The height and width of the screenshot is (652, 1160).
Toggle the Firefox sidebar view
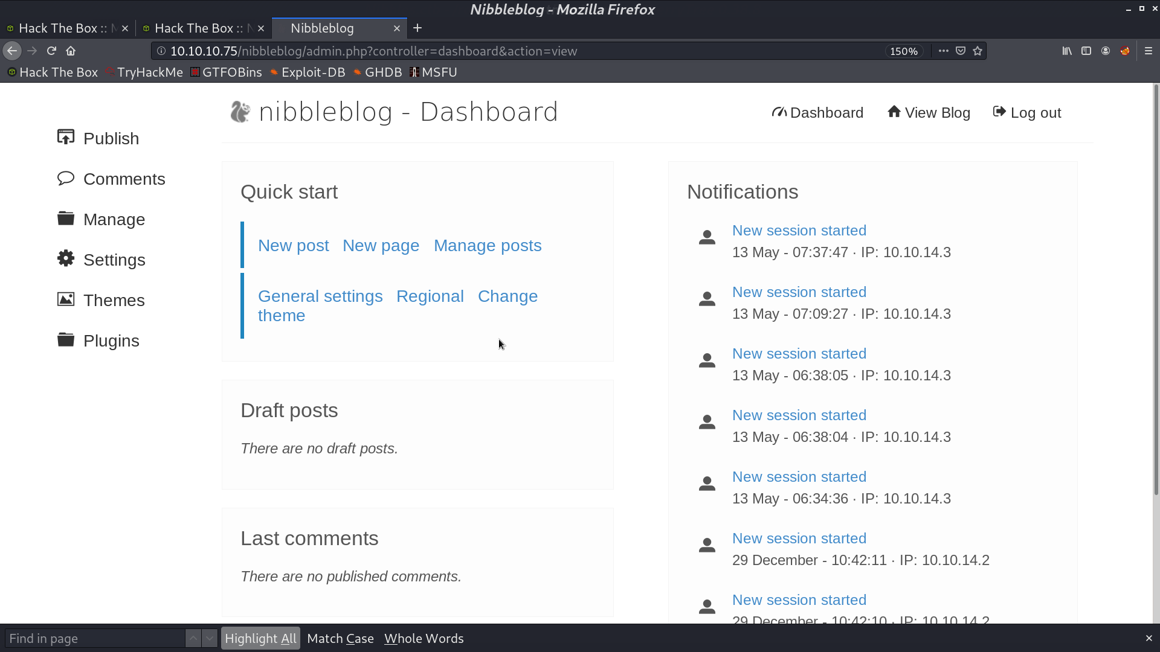(x=1086, y=51)
